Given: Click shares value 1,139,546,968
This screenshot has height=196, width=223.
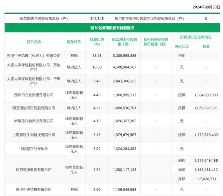Looking at the screenshot, I should (x=125, y=189).
